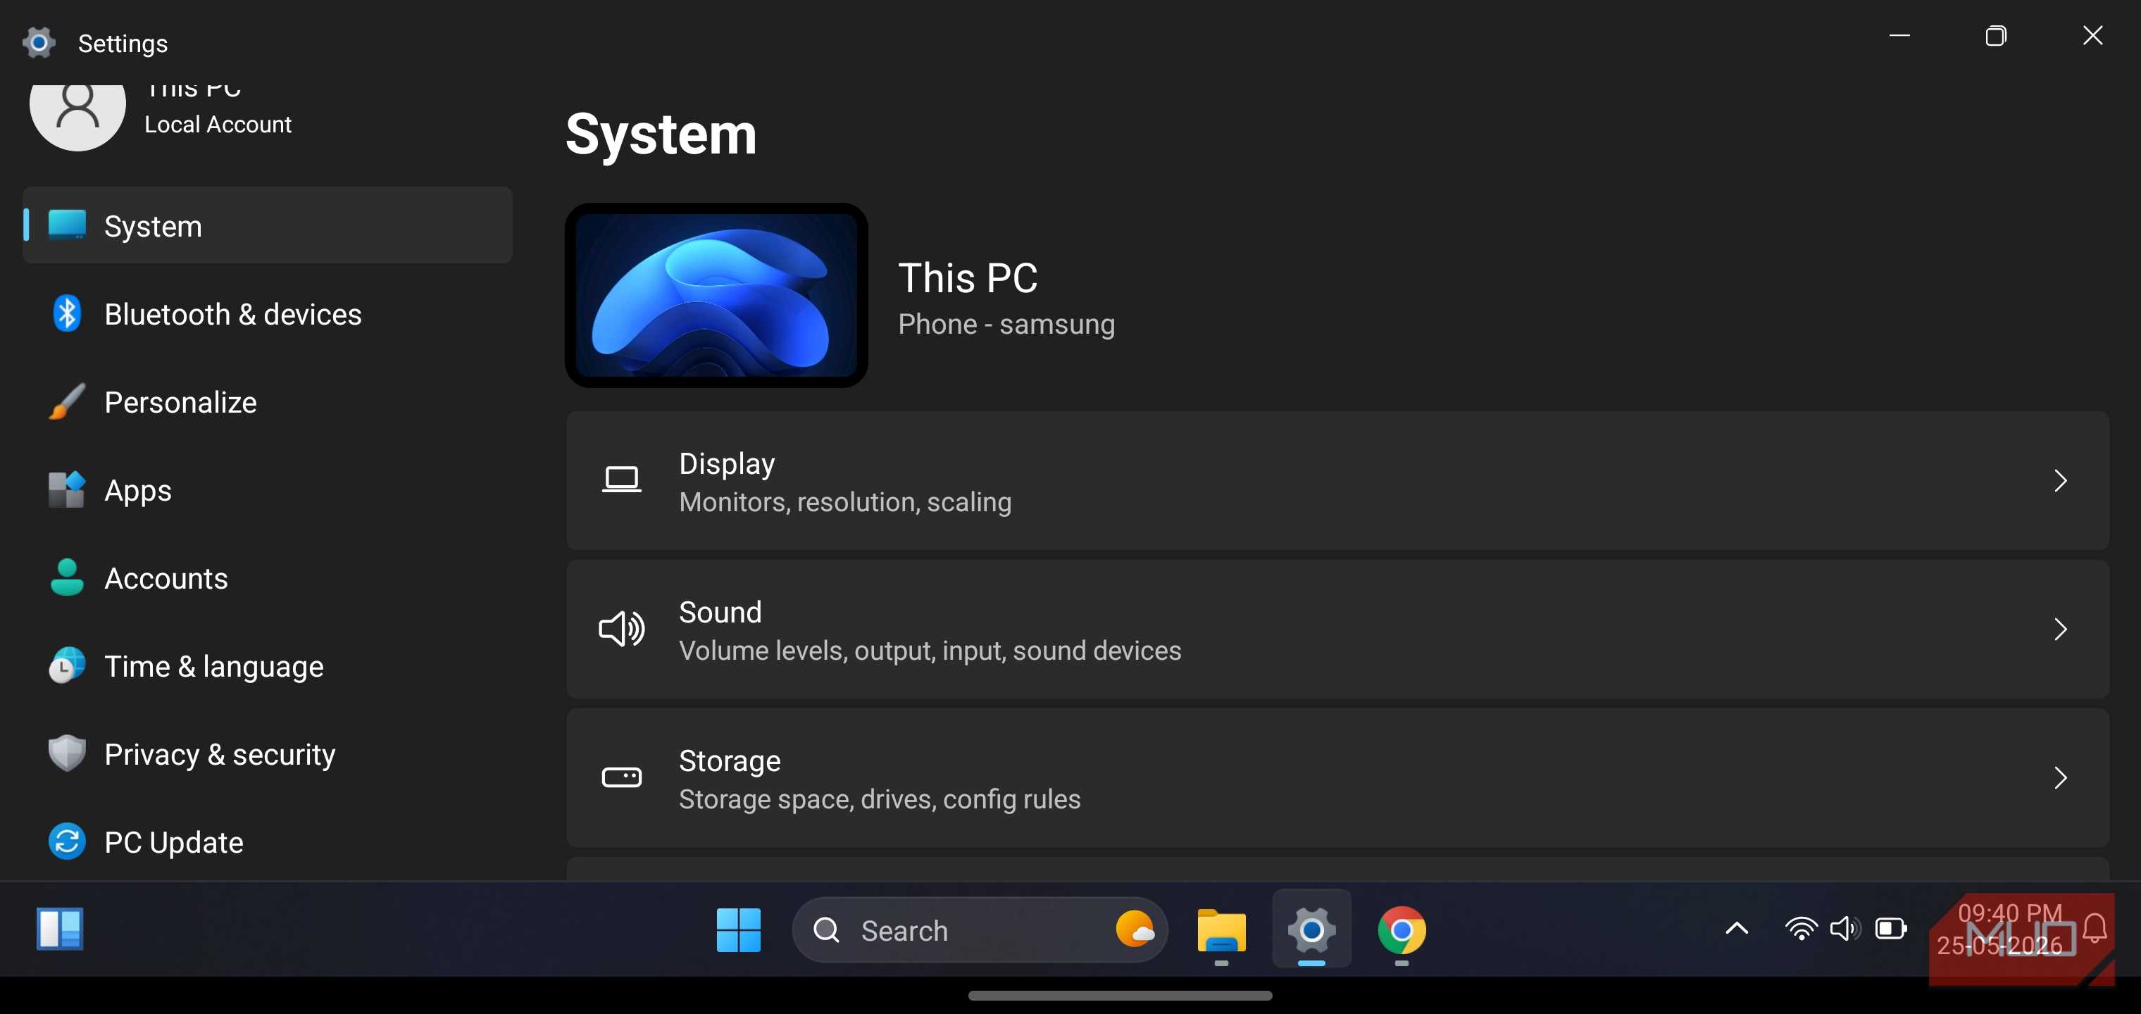2141x1014 pixels.
Task: Click the volume speaker tray icon
Action: pyautogui.click(x=1845, y=928)
